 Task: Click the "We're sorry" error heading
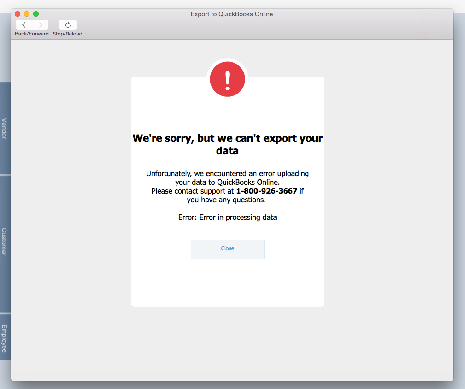click(x=228, y=144)
